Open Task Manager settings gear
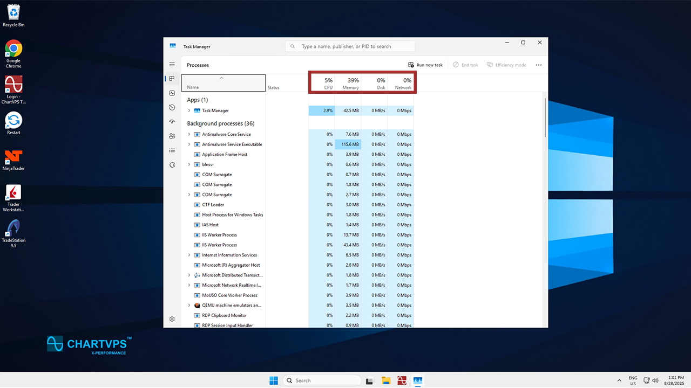Image resolution: width=691 pixels, height=388 pixels. (172, 319)
